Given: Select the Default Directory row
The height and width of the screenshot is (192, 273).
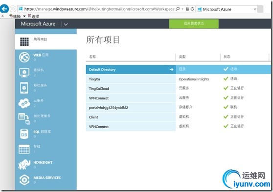Looking at the screenshot, I should click(179, 69).
